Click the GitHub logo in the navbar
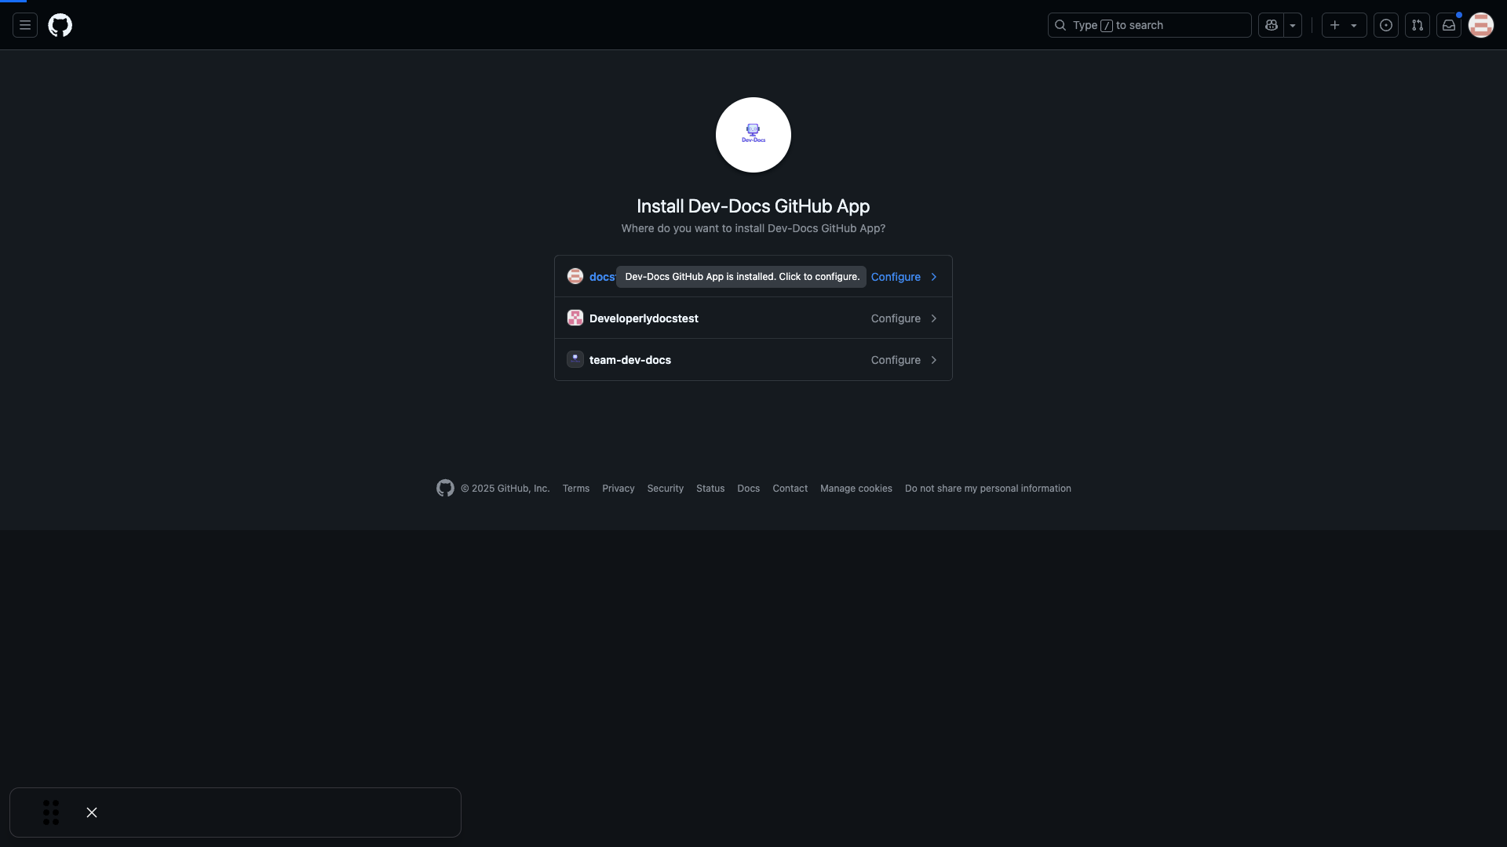This screenshot has height=847, width=1507. pyautogui.click(x=60, y=25)
